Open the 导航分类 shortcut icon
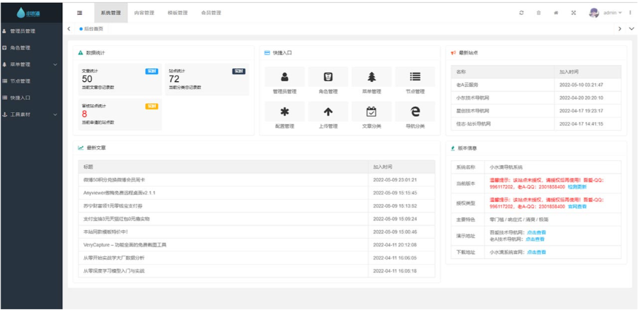This screenshot has width=641, height=312. [415, 112]
